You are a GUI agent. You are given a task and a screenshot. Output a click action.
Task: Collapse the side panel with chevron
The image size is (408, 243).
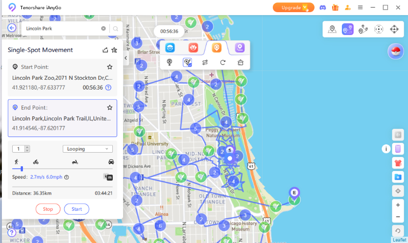[125, 58]
